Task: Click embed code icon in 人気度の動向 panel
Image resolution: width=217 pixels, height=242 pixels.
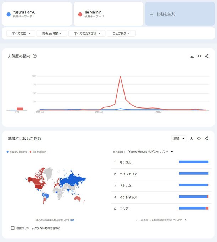Action: (199, 56)
